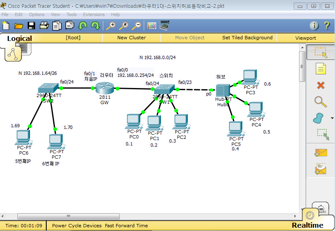This screenshot has height=231, width=335.
Task: Open the Tools menu
Action: tap(71, 14)
